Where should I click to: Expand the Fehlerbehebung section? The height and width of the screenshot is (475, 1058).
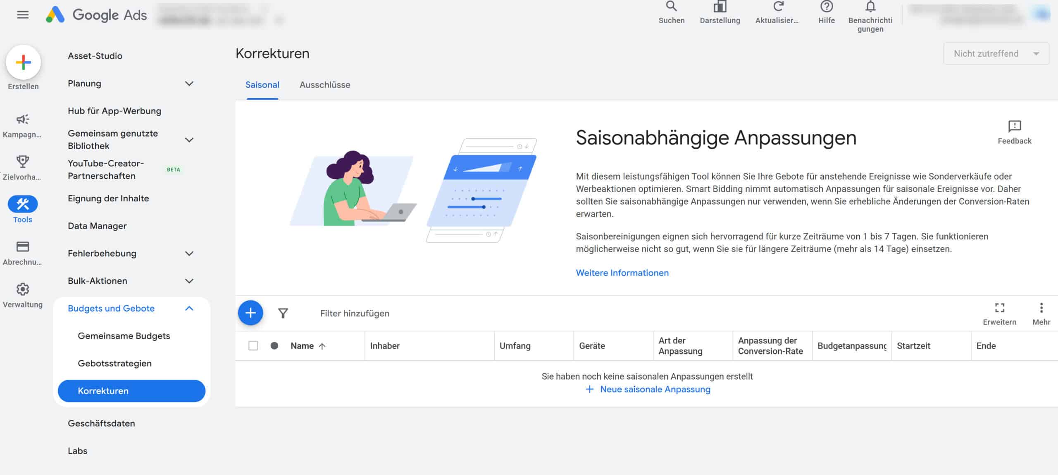[189, 253]
